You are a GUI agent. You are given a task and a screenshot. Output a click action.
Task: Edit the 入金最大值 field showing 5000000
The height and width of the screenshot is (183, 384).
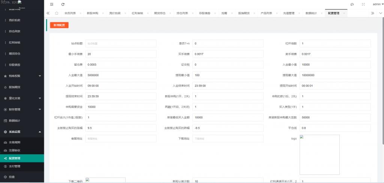(121, 75)
